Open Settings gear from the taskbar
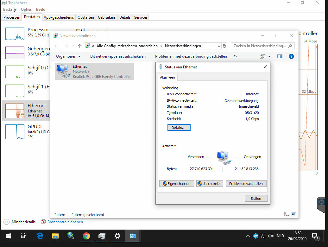Screen dimensions: 328x247 click(117, 236)
